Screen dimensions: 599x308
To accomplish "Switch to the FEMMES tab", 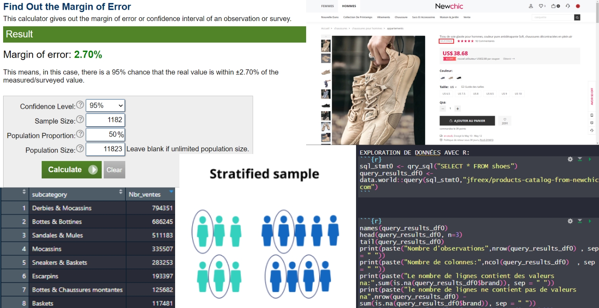I will (327, 6).
